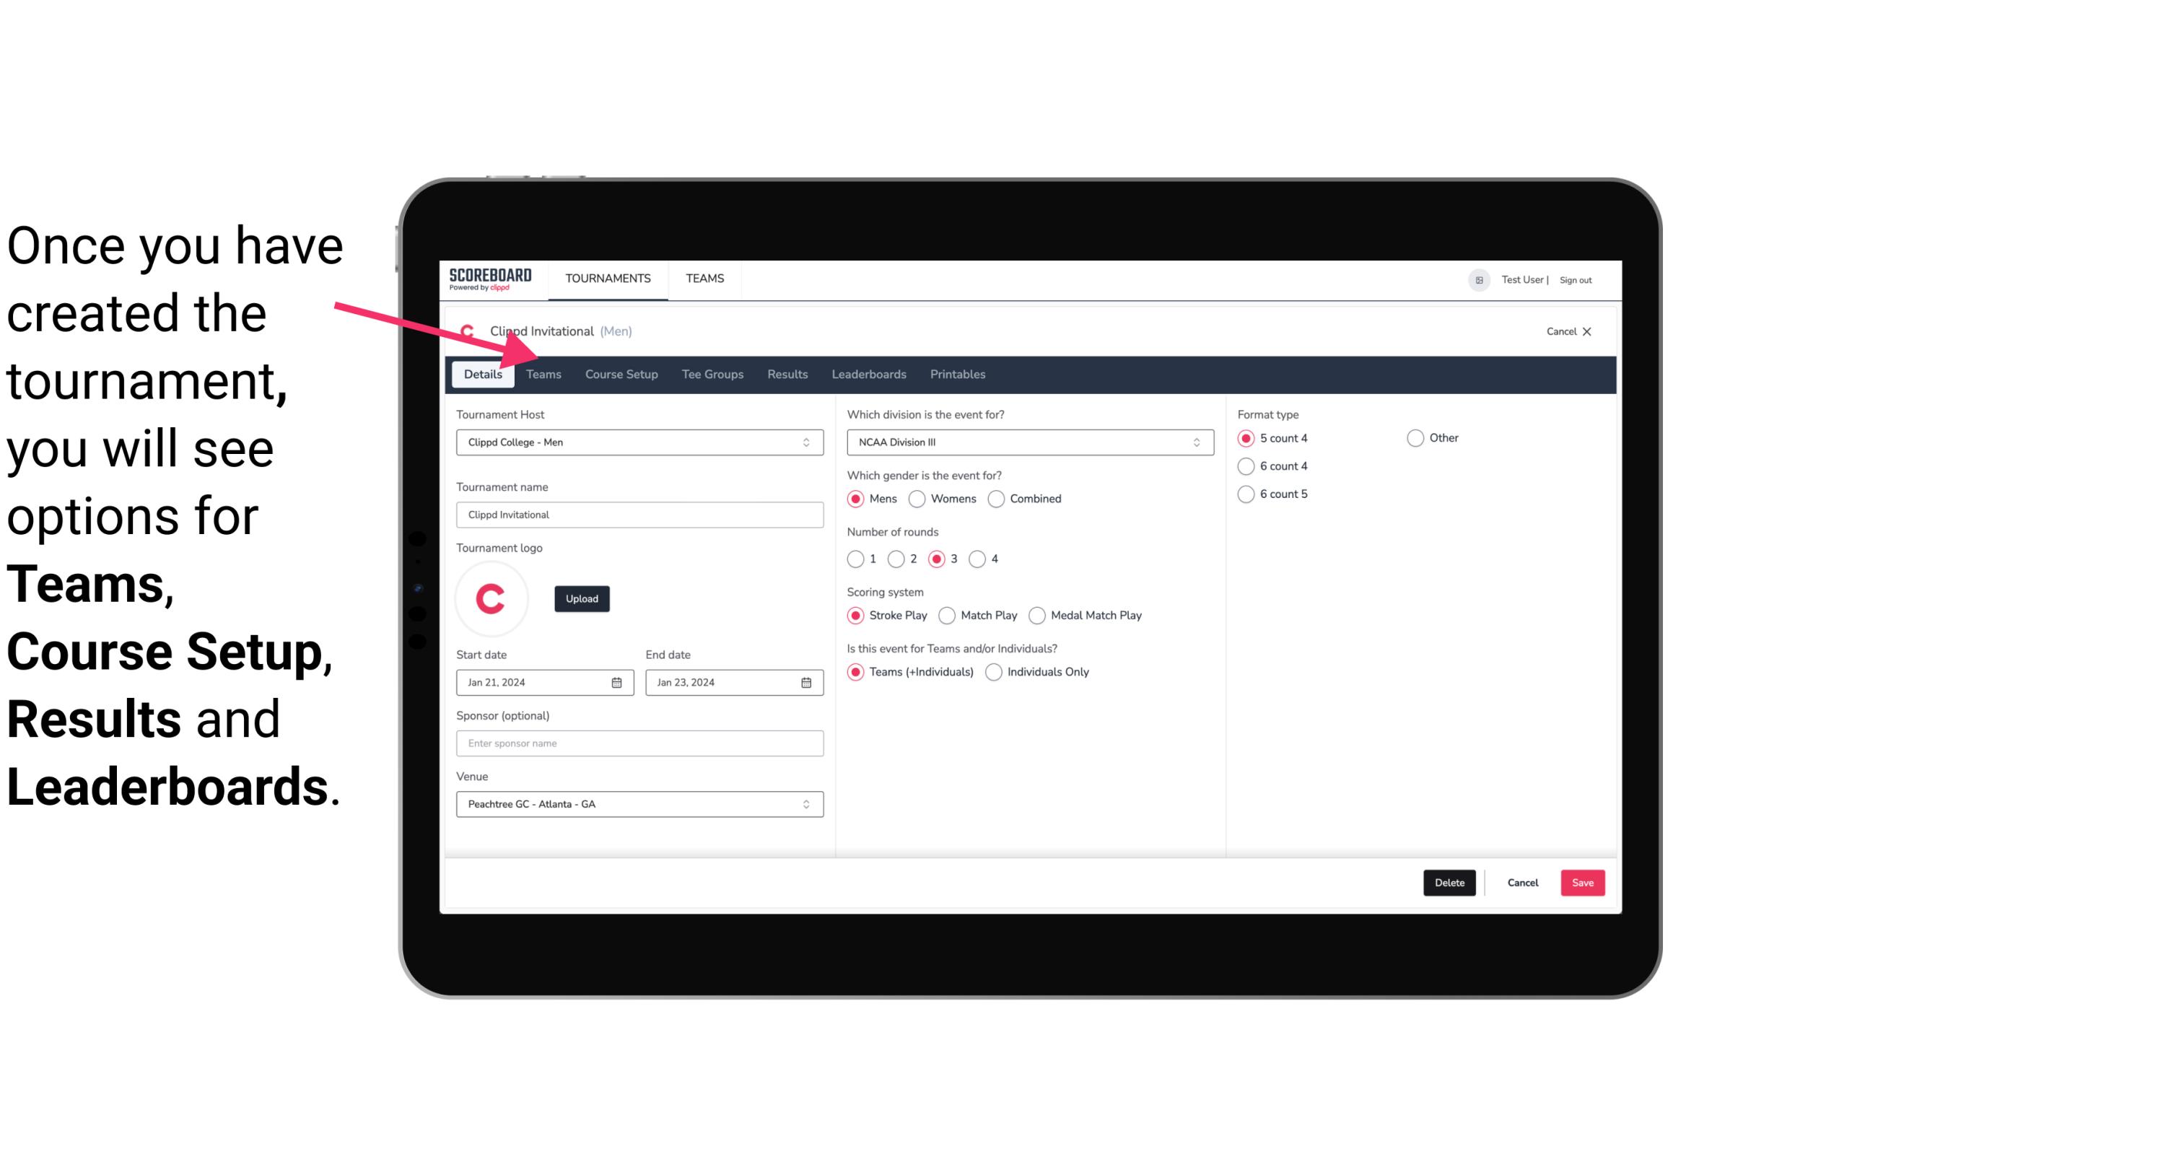Screen dimensions: 2184x1175
Task: Select the Womens gender radio button
Action: pyautogui.click(x=917, y=498)
